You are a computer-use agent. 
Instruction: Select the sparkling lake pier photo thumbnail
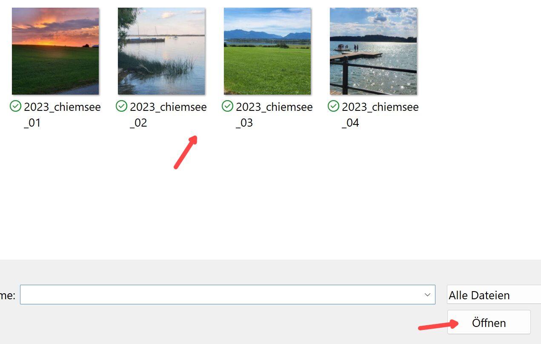(373, 51)
